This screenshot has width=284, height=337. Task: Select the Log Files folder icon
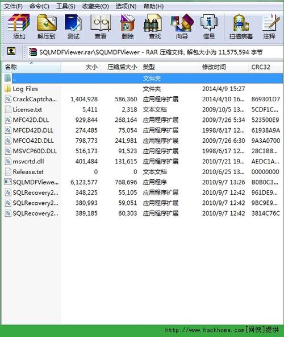tap(8, 89)
